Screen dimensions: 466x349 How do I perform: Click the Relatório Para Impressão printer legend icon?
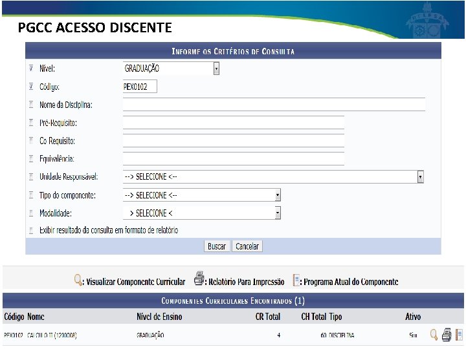tap(199, 279)
